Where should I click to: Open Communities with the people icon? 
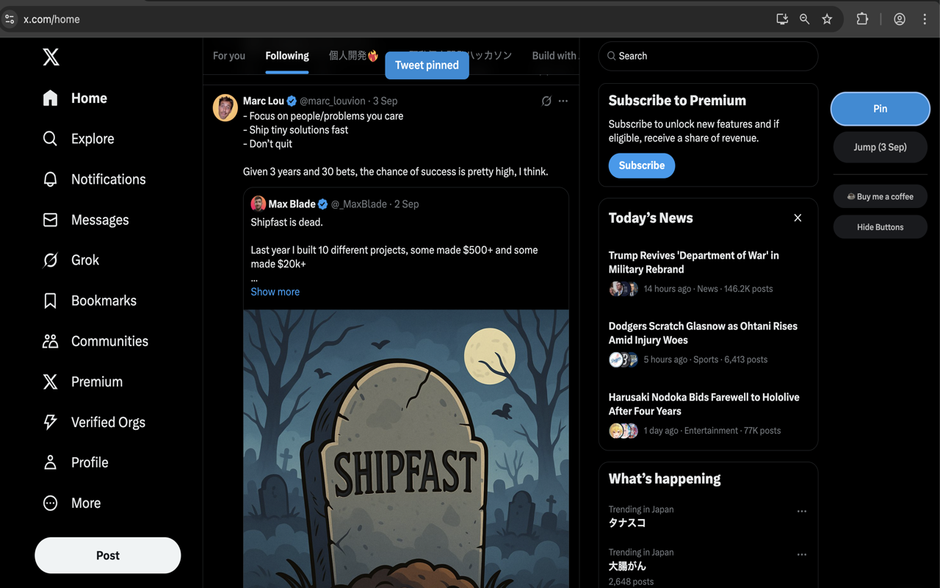coord(50,341)
